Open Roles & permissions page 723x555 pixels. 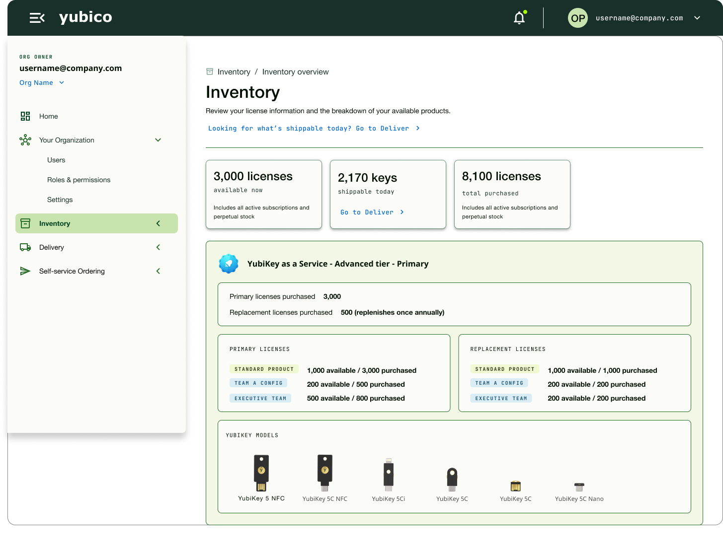pyautogui.click(x=79, y=180)
